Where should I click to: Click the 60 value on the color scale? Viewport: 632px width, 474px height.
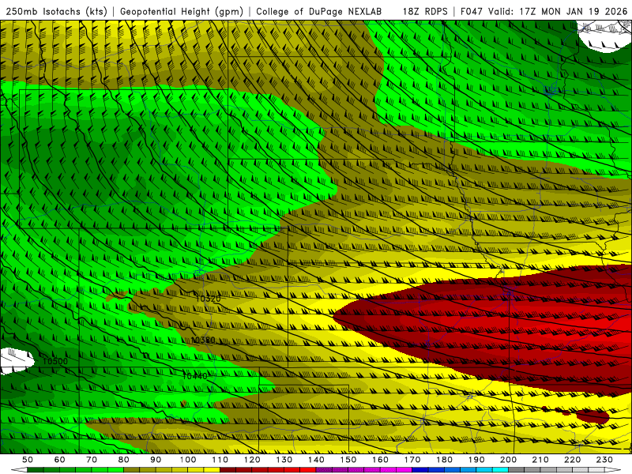pyautogui.click(x=60, y=460)
